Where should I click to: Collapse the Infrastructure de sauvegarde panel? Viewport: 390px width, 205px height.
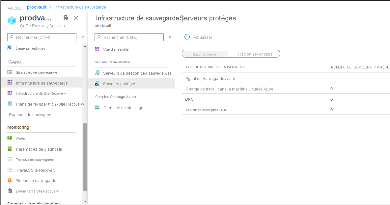click(x=170, y=37)
